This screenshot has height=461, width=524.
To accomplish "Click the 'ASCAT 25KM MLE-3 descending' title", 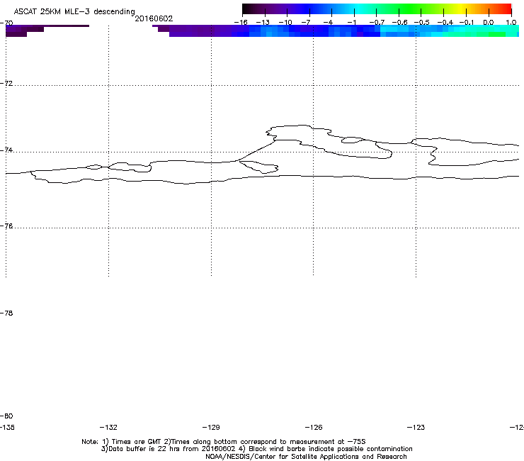I will pos(74,11).
